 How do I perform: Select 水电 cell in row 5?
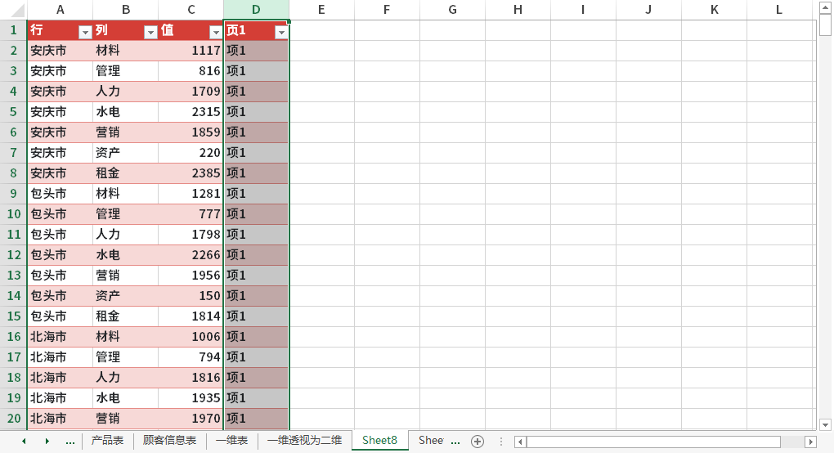(x=126, y=112)
